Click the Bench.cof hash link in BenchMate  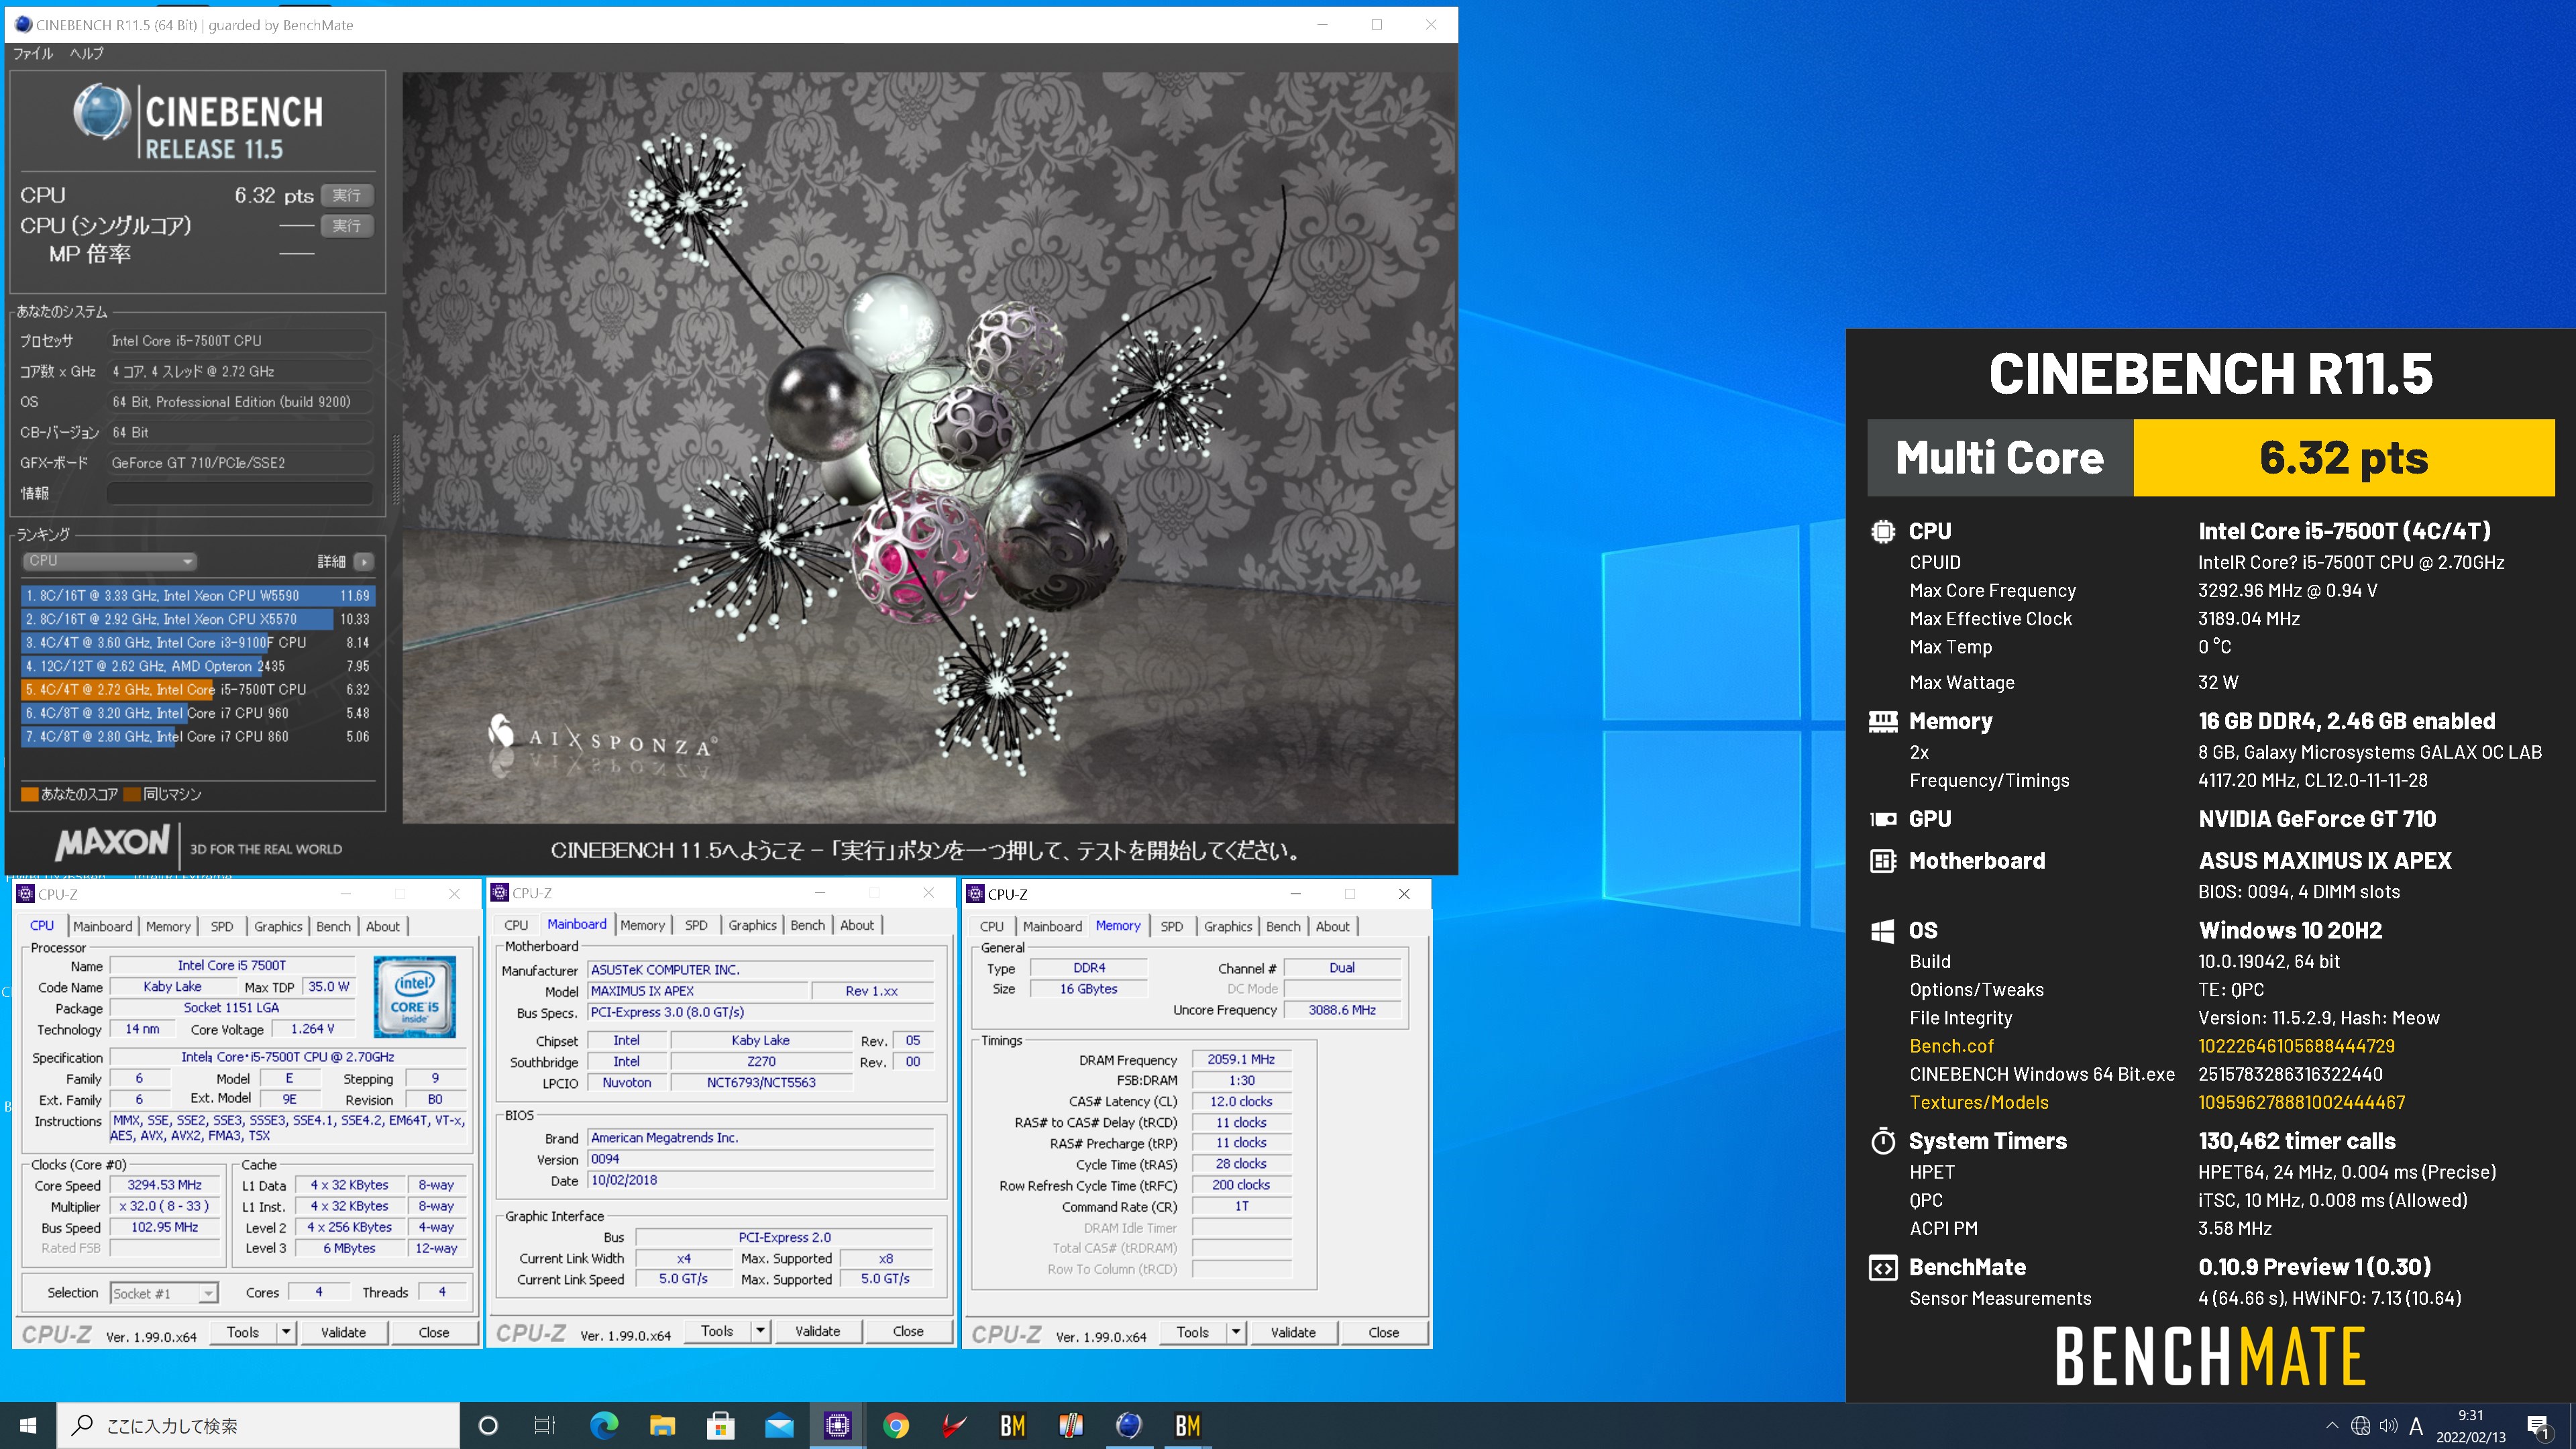click(x=2296, y=1046)
